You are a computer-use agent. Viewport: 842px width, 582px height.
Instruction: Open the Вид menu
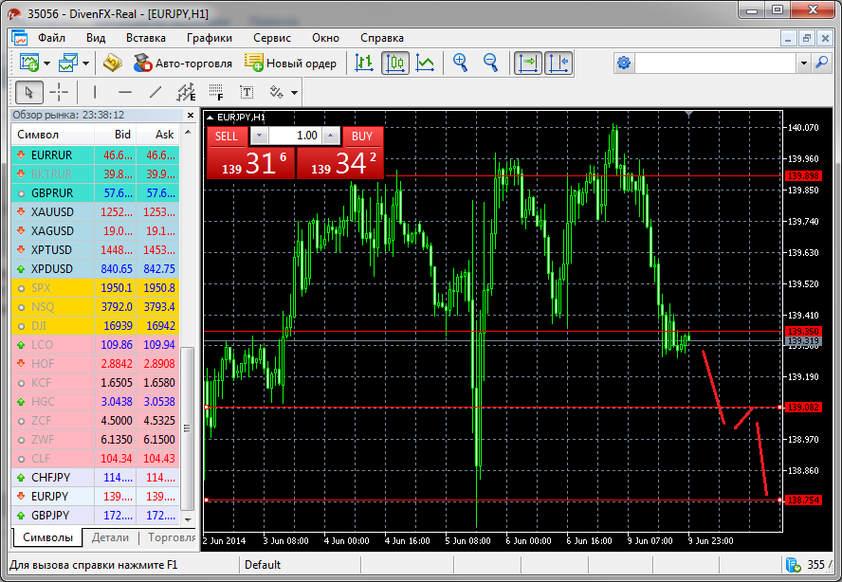(96, 38)
